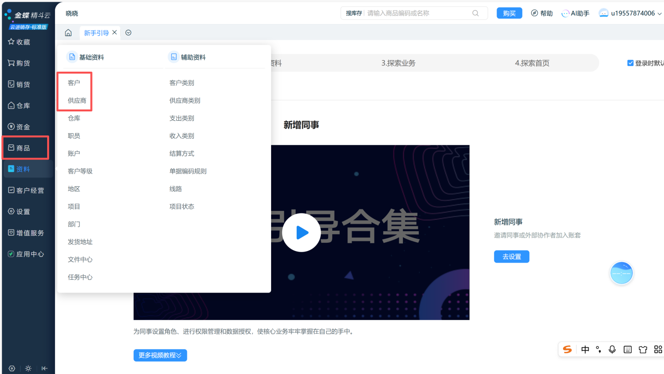Select 客户 from 基础资料 menu
The image size is (664, 374).
[74, 83]
